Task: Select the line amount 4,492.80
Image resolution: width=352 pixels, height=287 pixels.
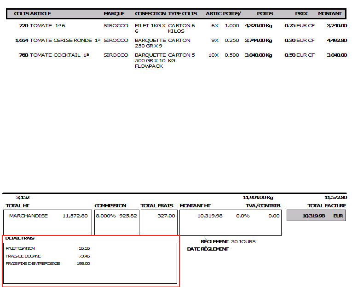Action: (x=337, y=41)
